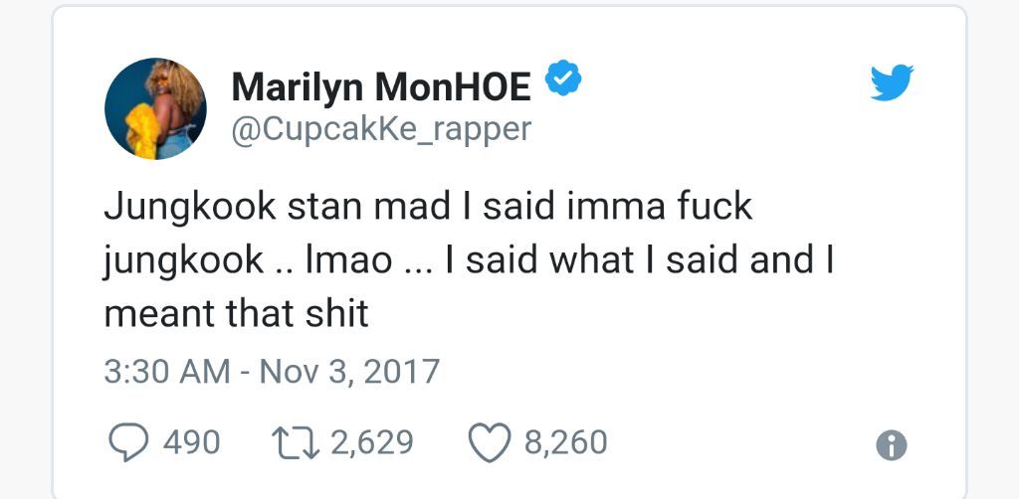This screenshot has height=499, width=1019.
Task: Click the tweet's first line of text
Action: (428, 209)
